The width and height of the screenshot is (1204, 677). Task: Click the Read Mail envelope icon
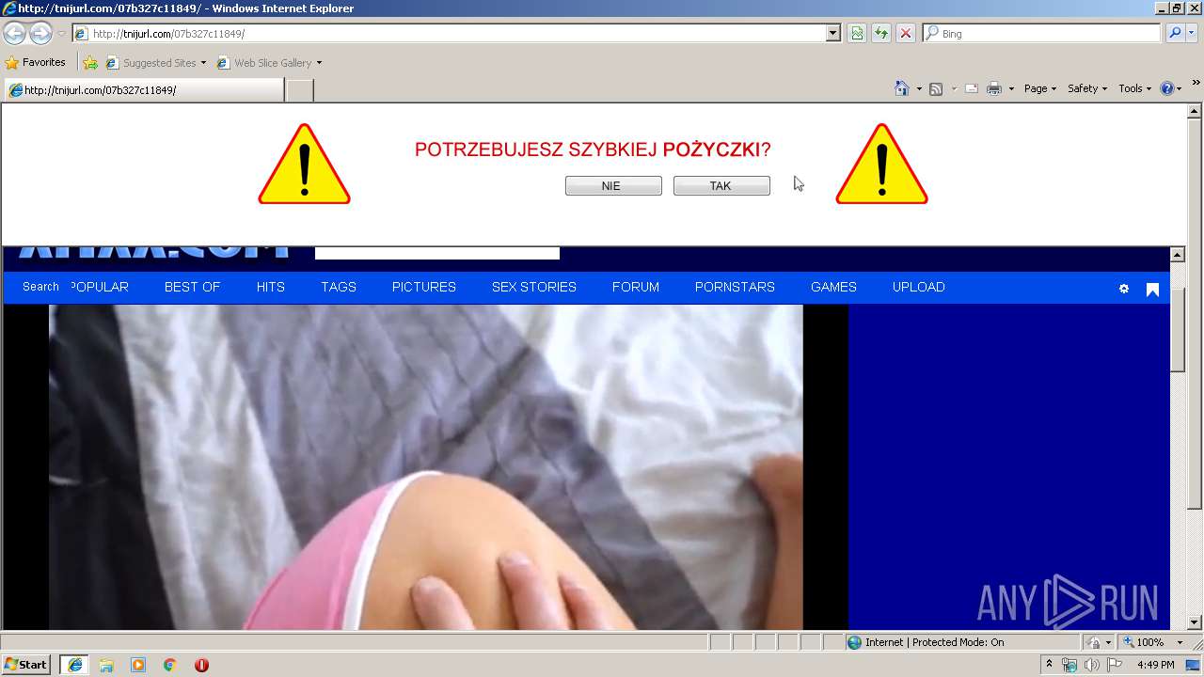(971, 88)
